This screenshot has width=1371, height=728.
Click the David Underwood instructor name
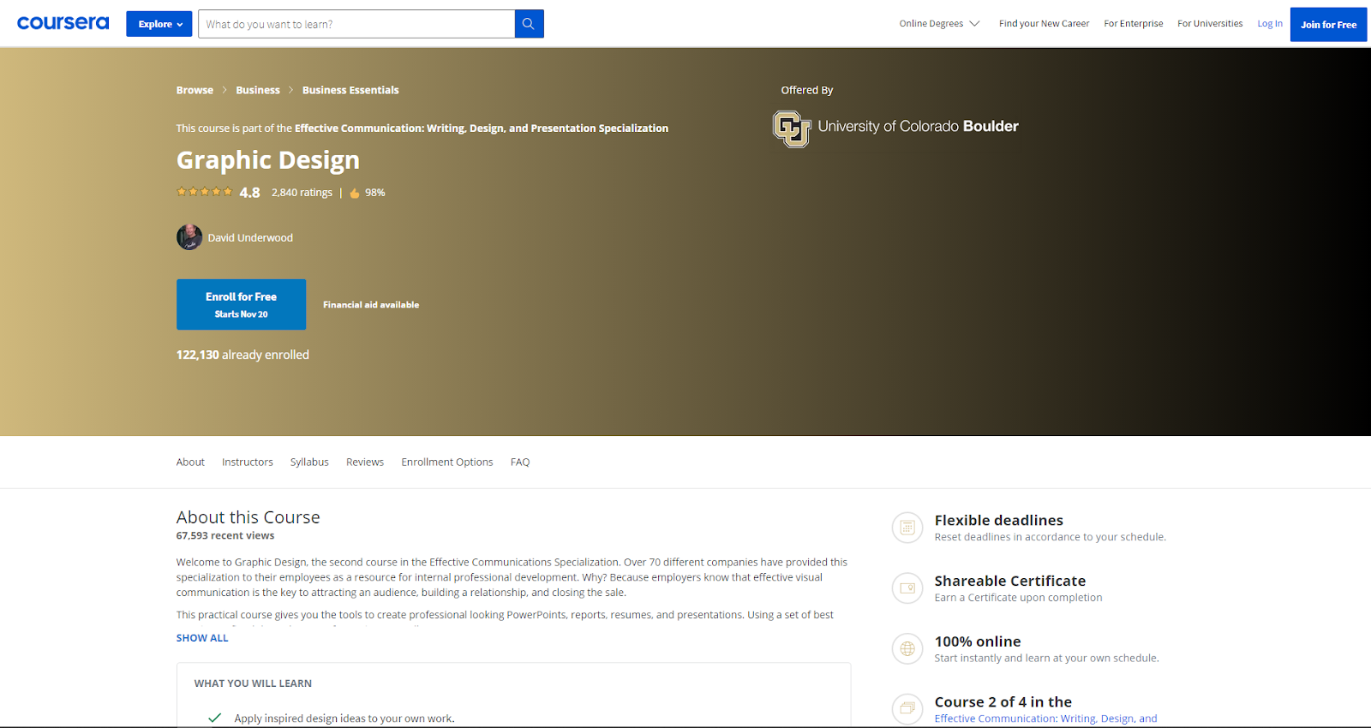tap(250, 238)
